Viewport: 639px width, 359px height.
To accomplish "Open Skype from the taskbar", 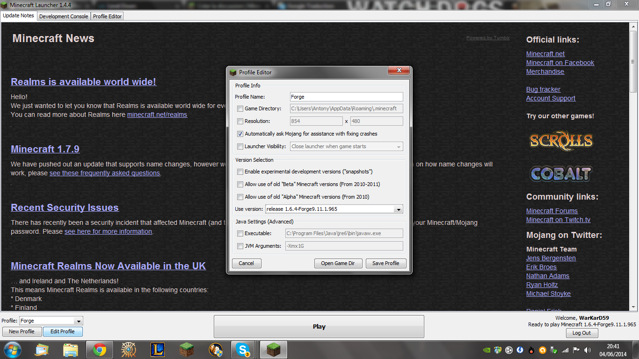I will tap(243, 350).
